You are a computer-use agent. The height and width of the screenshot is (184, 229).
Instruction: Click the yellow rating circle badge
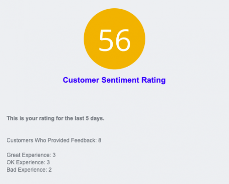click(114, 39)
